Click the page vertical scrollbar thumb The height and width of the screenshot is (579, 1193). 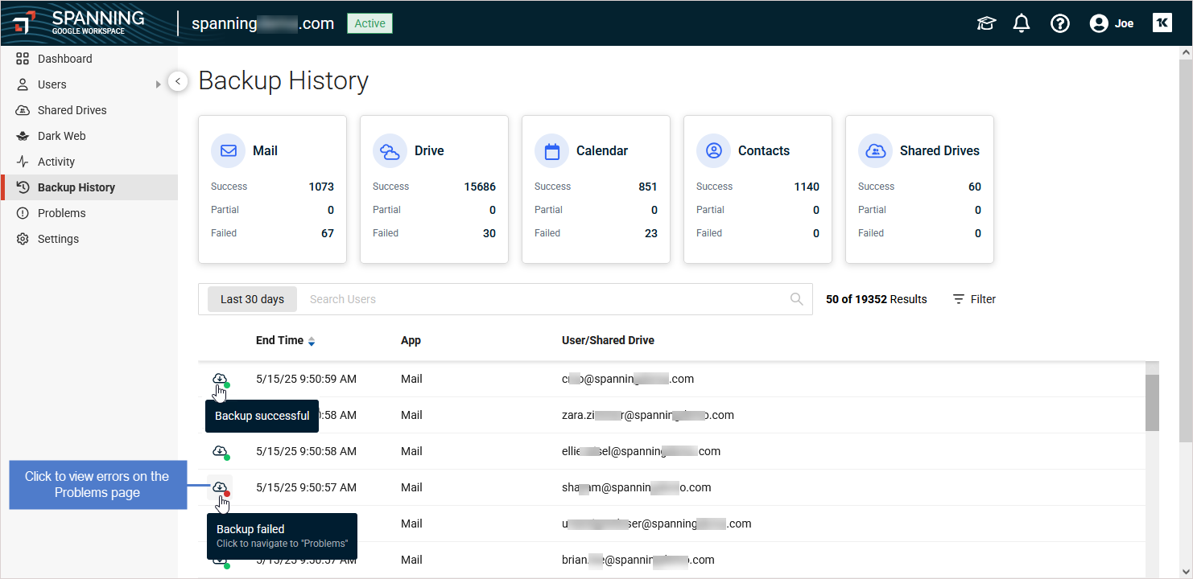coord(1186,251)
